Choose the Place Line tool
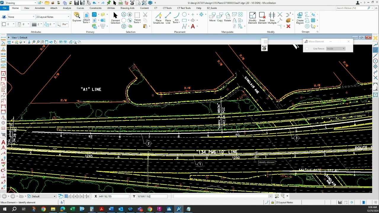 click(x=168, y=18)
